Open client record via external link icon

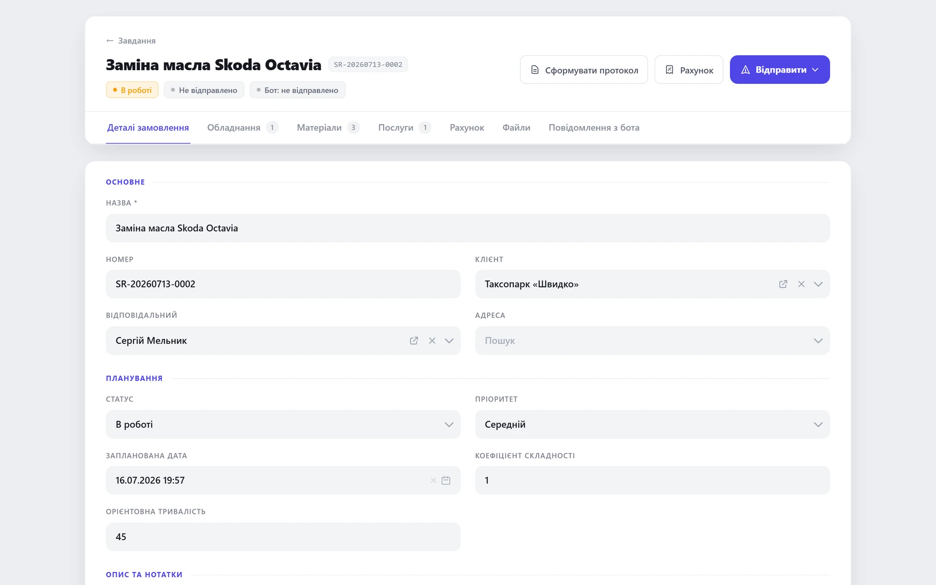pos(783,284)
